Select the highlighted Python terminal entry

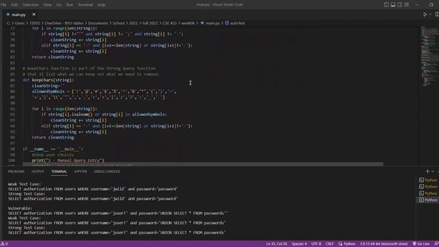click(428, 200)
